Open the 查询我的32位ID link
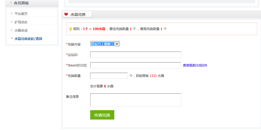 (195, 65)
